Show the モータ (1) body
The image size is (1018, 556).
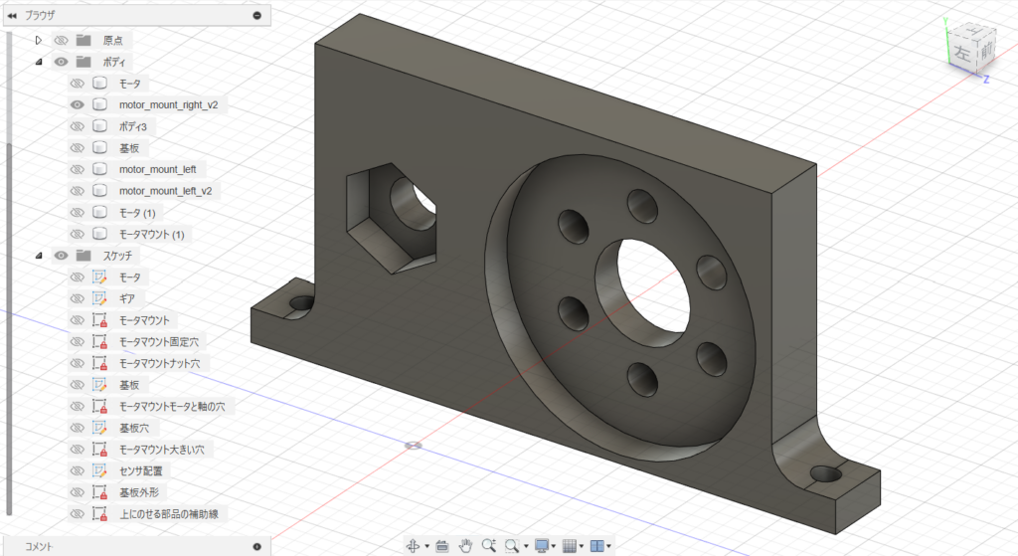click(x=78, y=213)
